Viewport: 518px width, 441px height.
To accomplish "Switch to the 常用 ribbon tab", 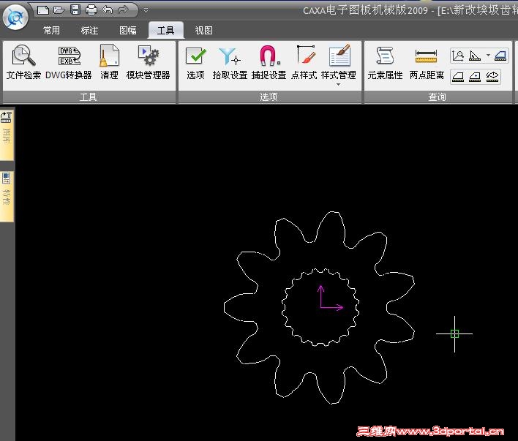I will [51, 31].
